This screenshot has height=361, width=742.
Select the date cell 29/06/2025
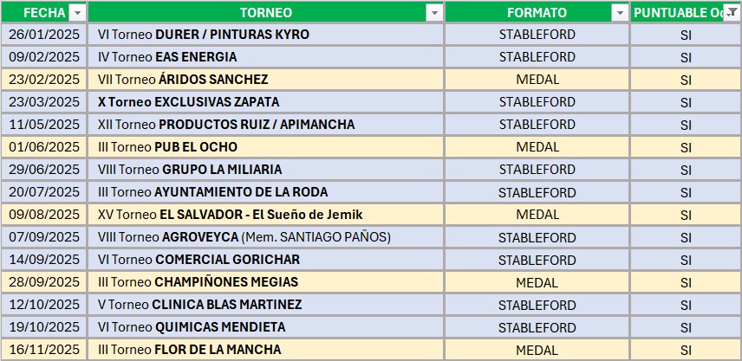click(44, 170)
